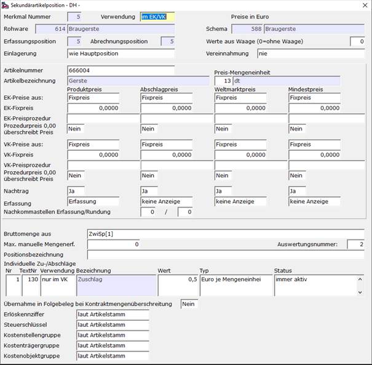Click the Preis-Mengeneinheit number field 13
The image size is (372, 365).
tap(223, 81)
